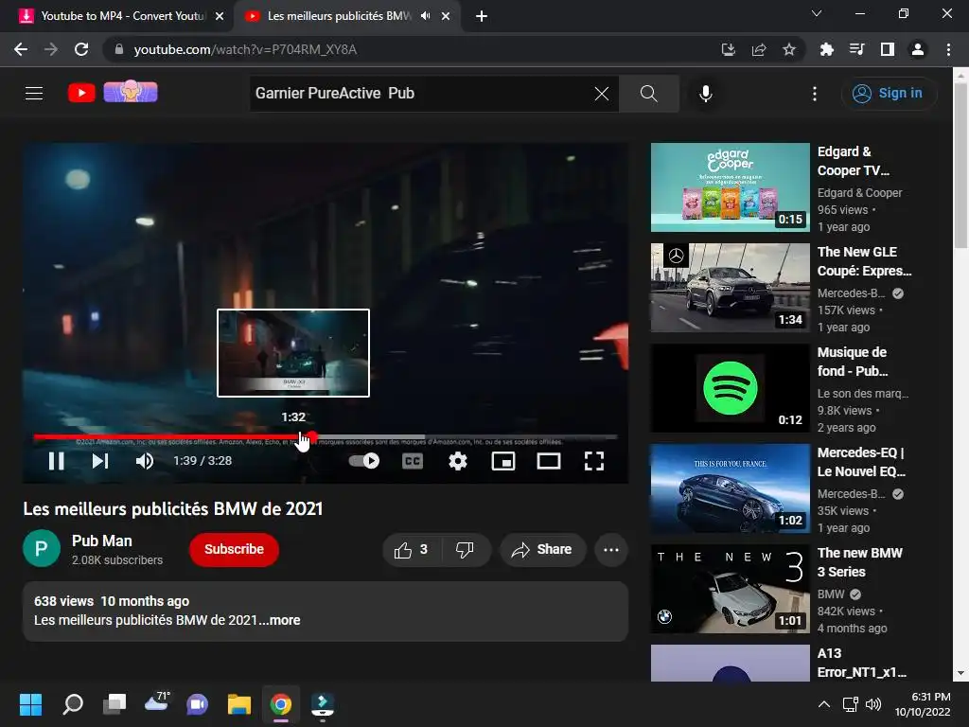The image size is (969, 727).
Task: Clear the search box text
Action: point(601,94)
